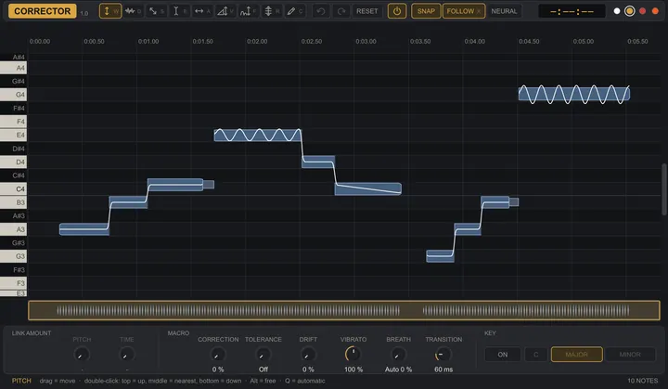668x389 pixels.
Task: Click the C#4 black piano key
Action: tap(13, 175)
